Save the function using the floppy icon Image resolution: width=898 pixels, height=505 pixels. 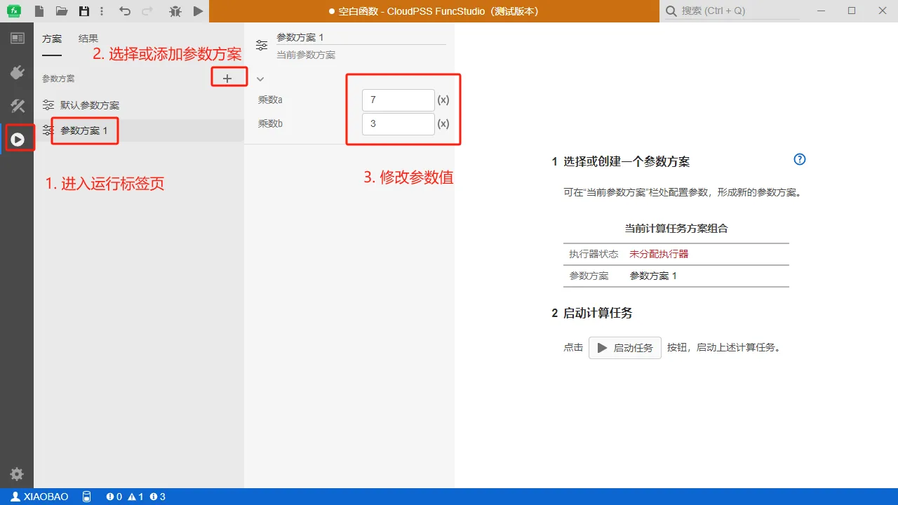tap(84, 11)
